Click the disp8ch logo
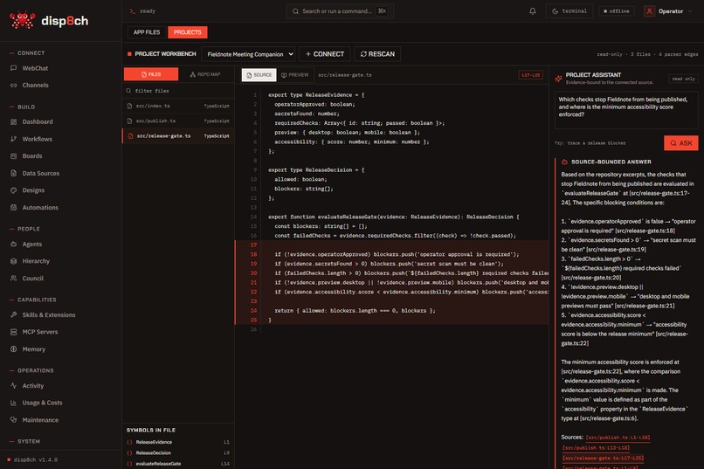This screenshot has height=469, width=704. coord(49,21)
